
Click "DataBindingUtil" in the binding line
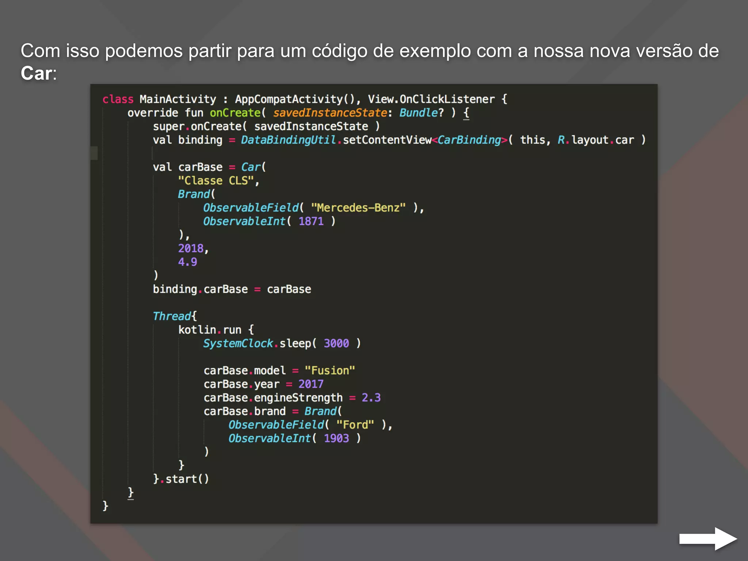289,140
